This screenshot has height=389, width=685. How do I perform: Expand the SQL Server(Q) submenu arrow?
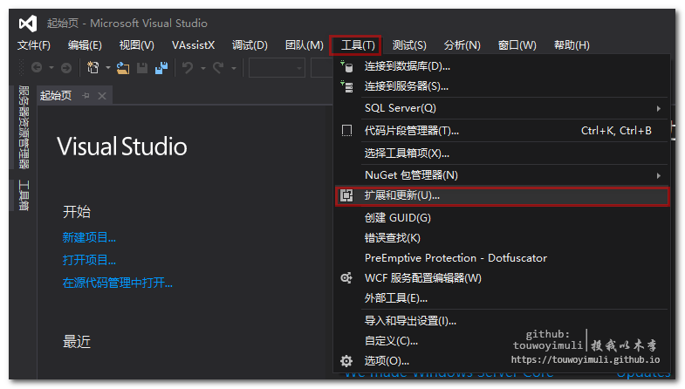click(x=658, y=108)
